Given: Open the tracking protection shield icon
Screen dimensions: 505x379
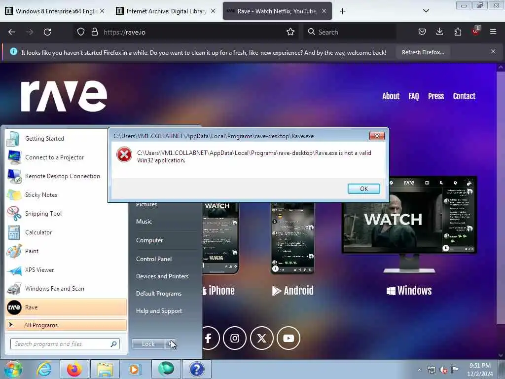Looking at the screenshot, I should (81, 32).
